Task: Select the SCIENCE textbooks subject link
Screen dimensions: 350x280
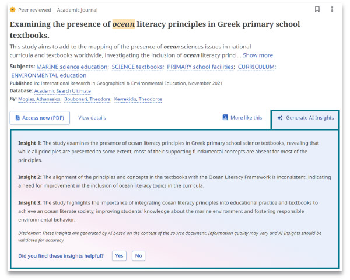Action: (x=136, y=67)
